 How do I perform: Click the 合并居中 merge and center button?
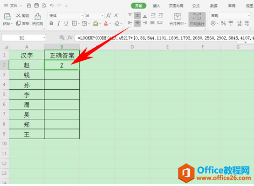click(178, 20)
